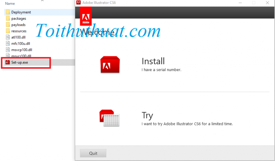The height and width of the screenshot is (161, 275).
Task: Select the msvcp100.dll file name
Action: coord(22,50)
